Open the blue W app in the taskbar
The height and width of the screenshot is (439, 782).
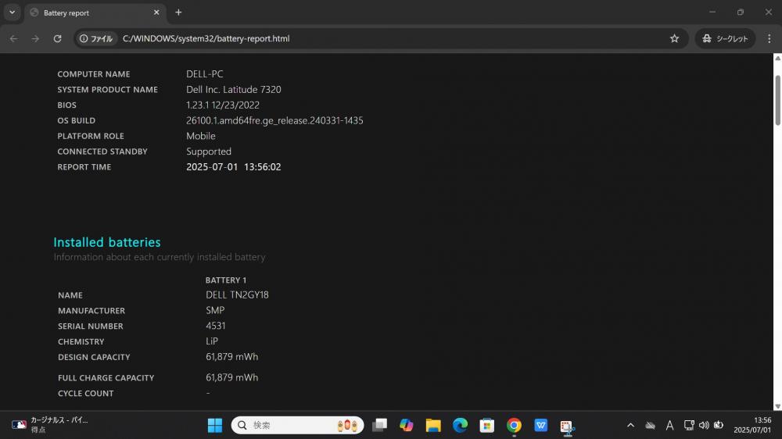pyautogui.click(x=540, y=425)
